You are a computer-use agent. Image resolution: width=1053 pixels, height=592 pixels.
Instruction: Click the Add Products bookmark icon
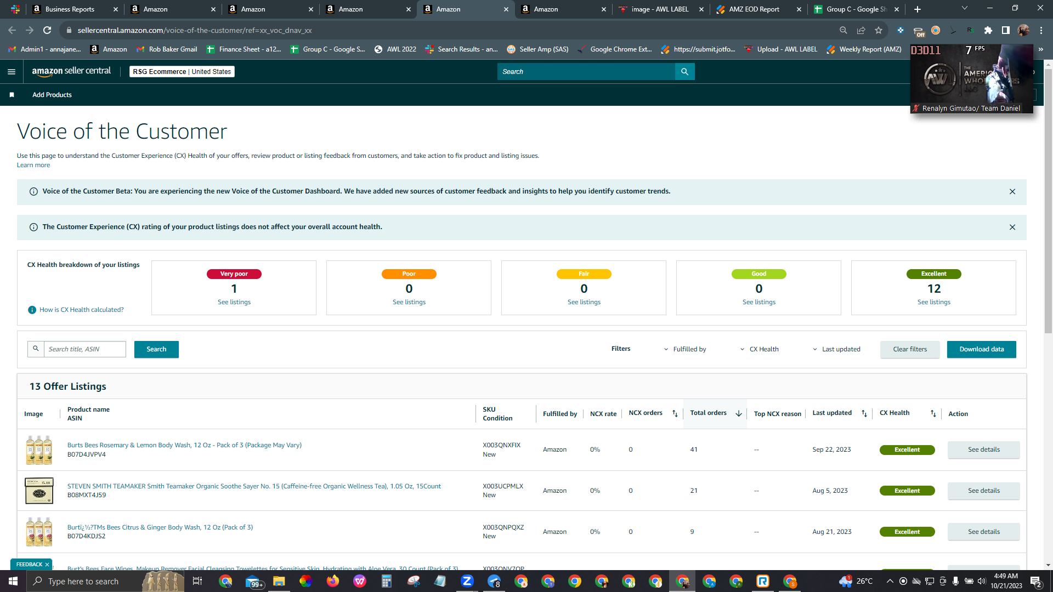click(x=12, y=95)
